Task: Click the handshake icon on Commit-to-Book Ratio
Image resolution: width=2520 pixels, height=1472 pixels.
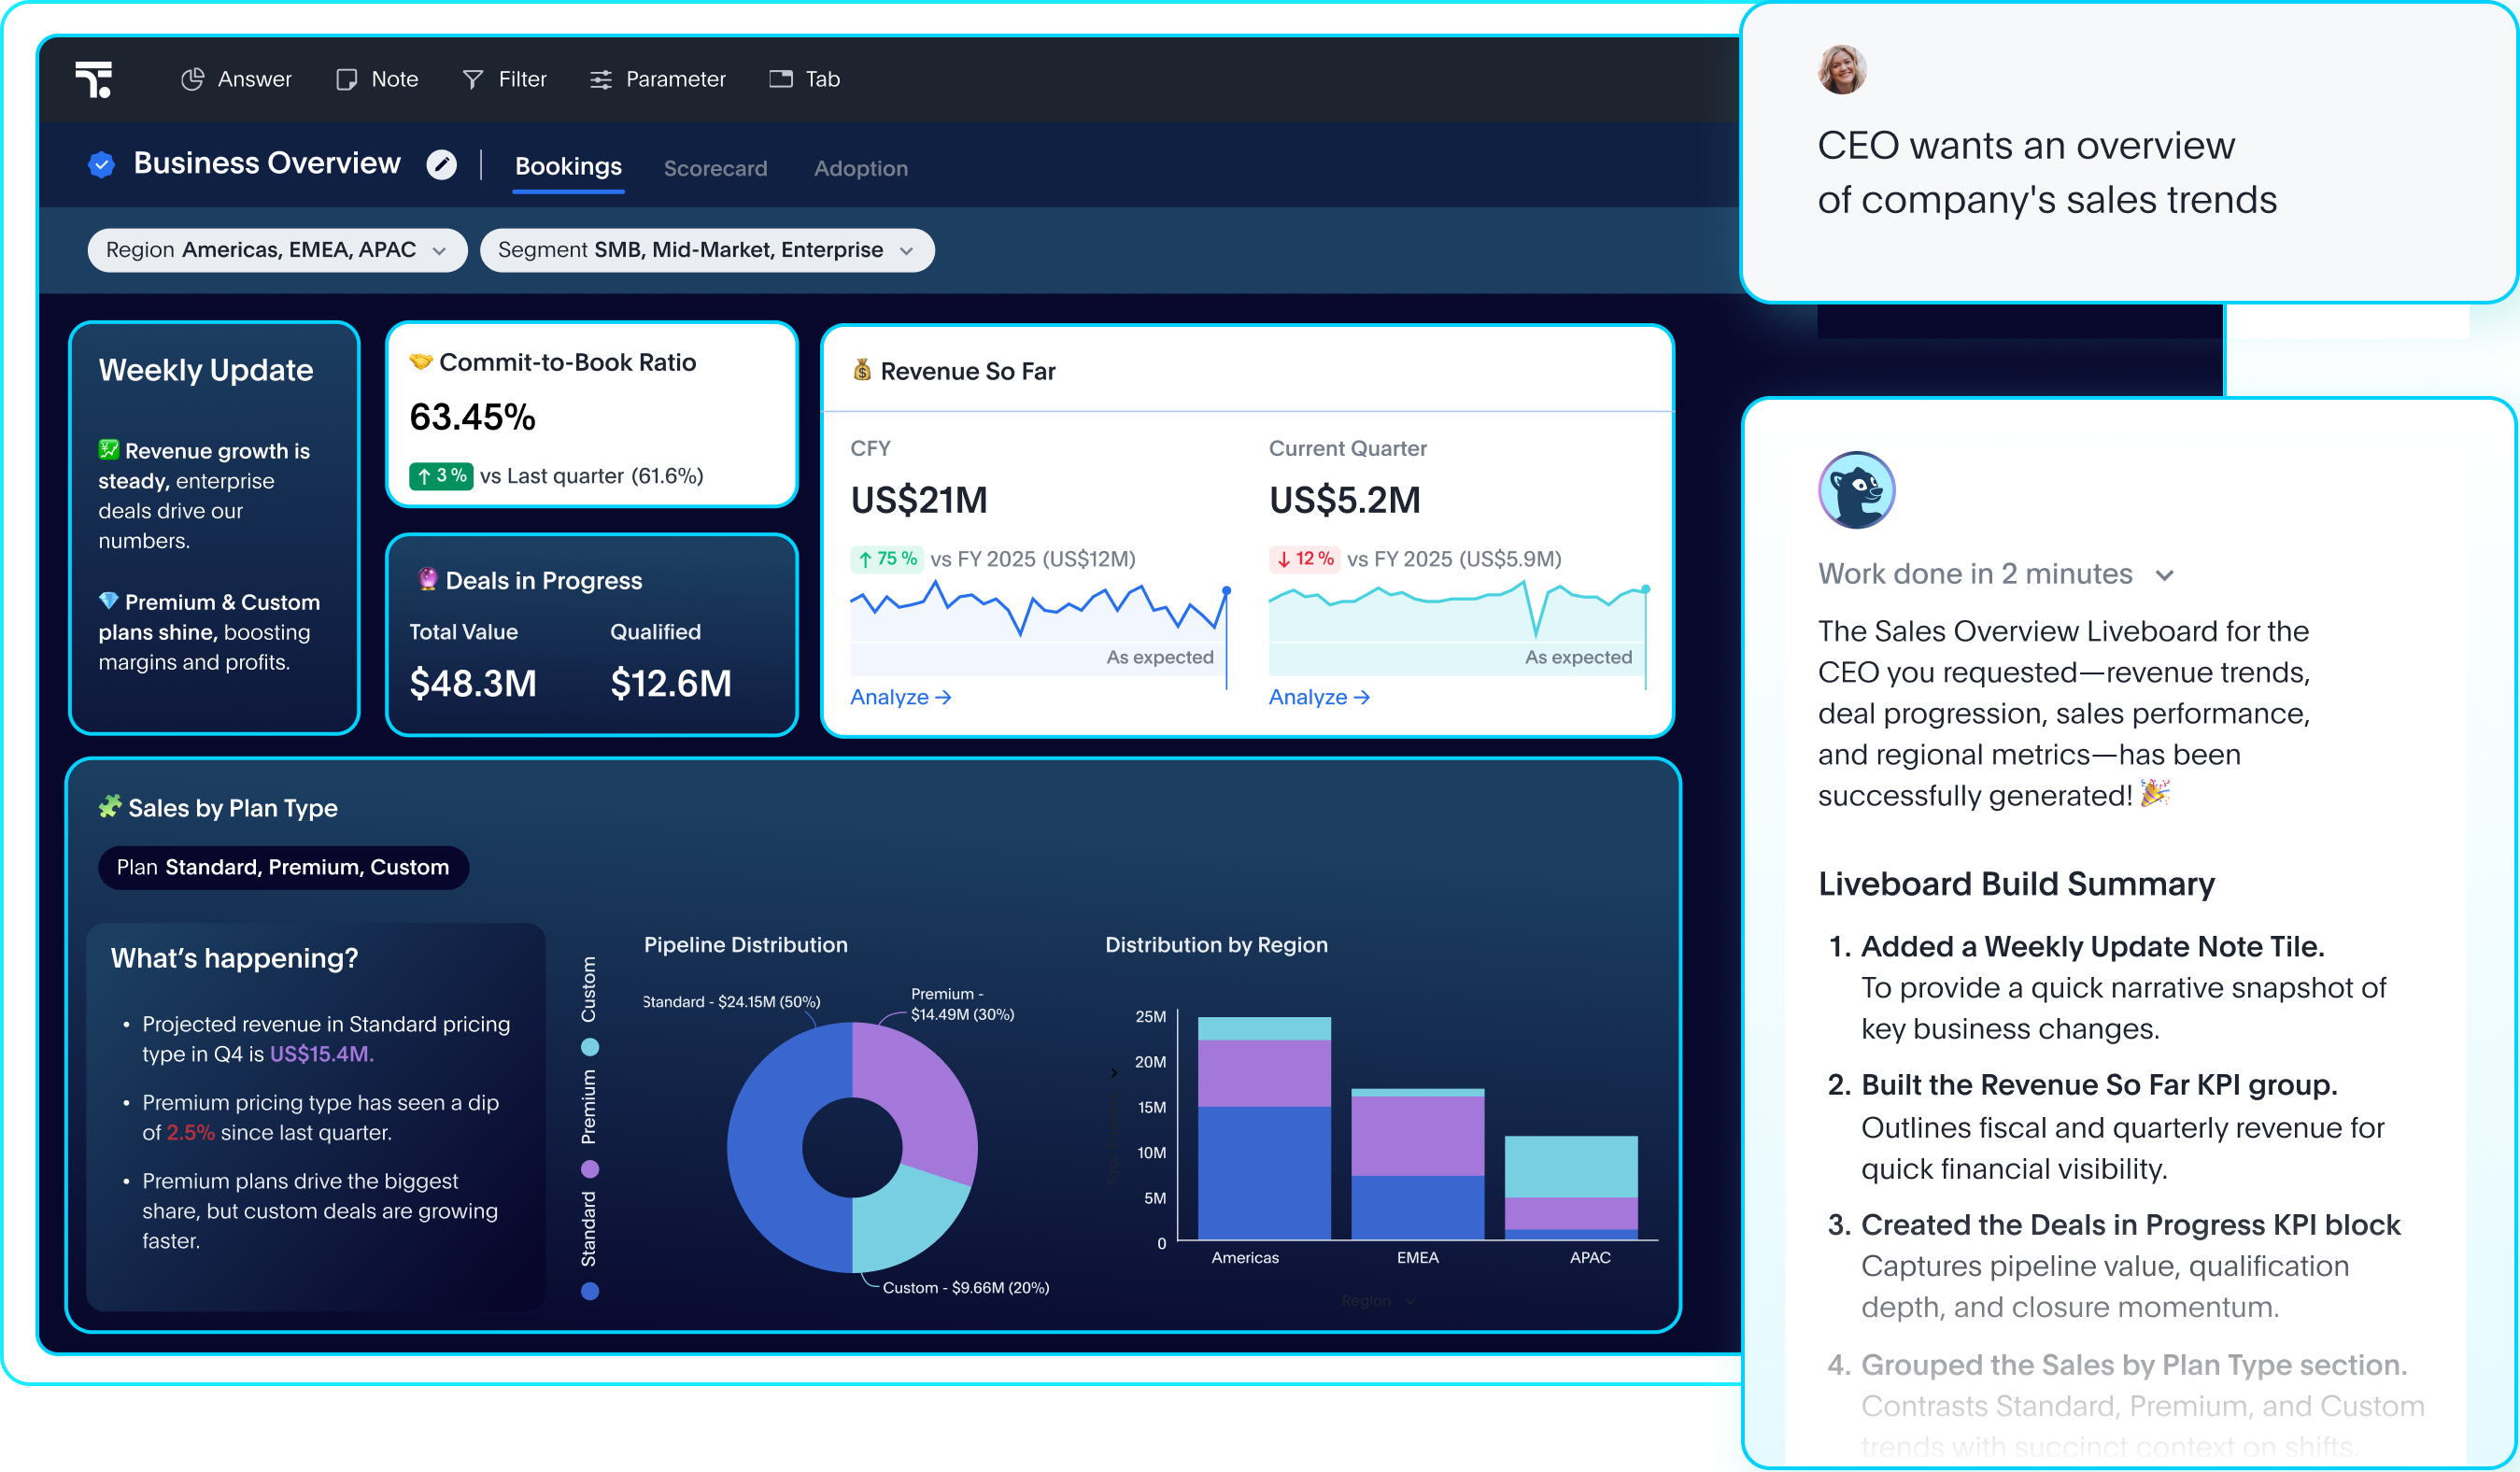Action: point(420,361)
